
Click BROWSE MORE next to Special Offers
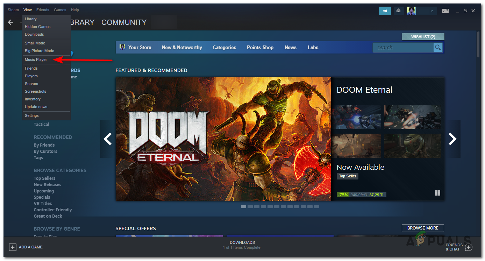click(422, 228)
